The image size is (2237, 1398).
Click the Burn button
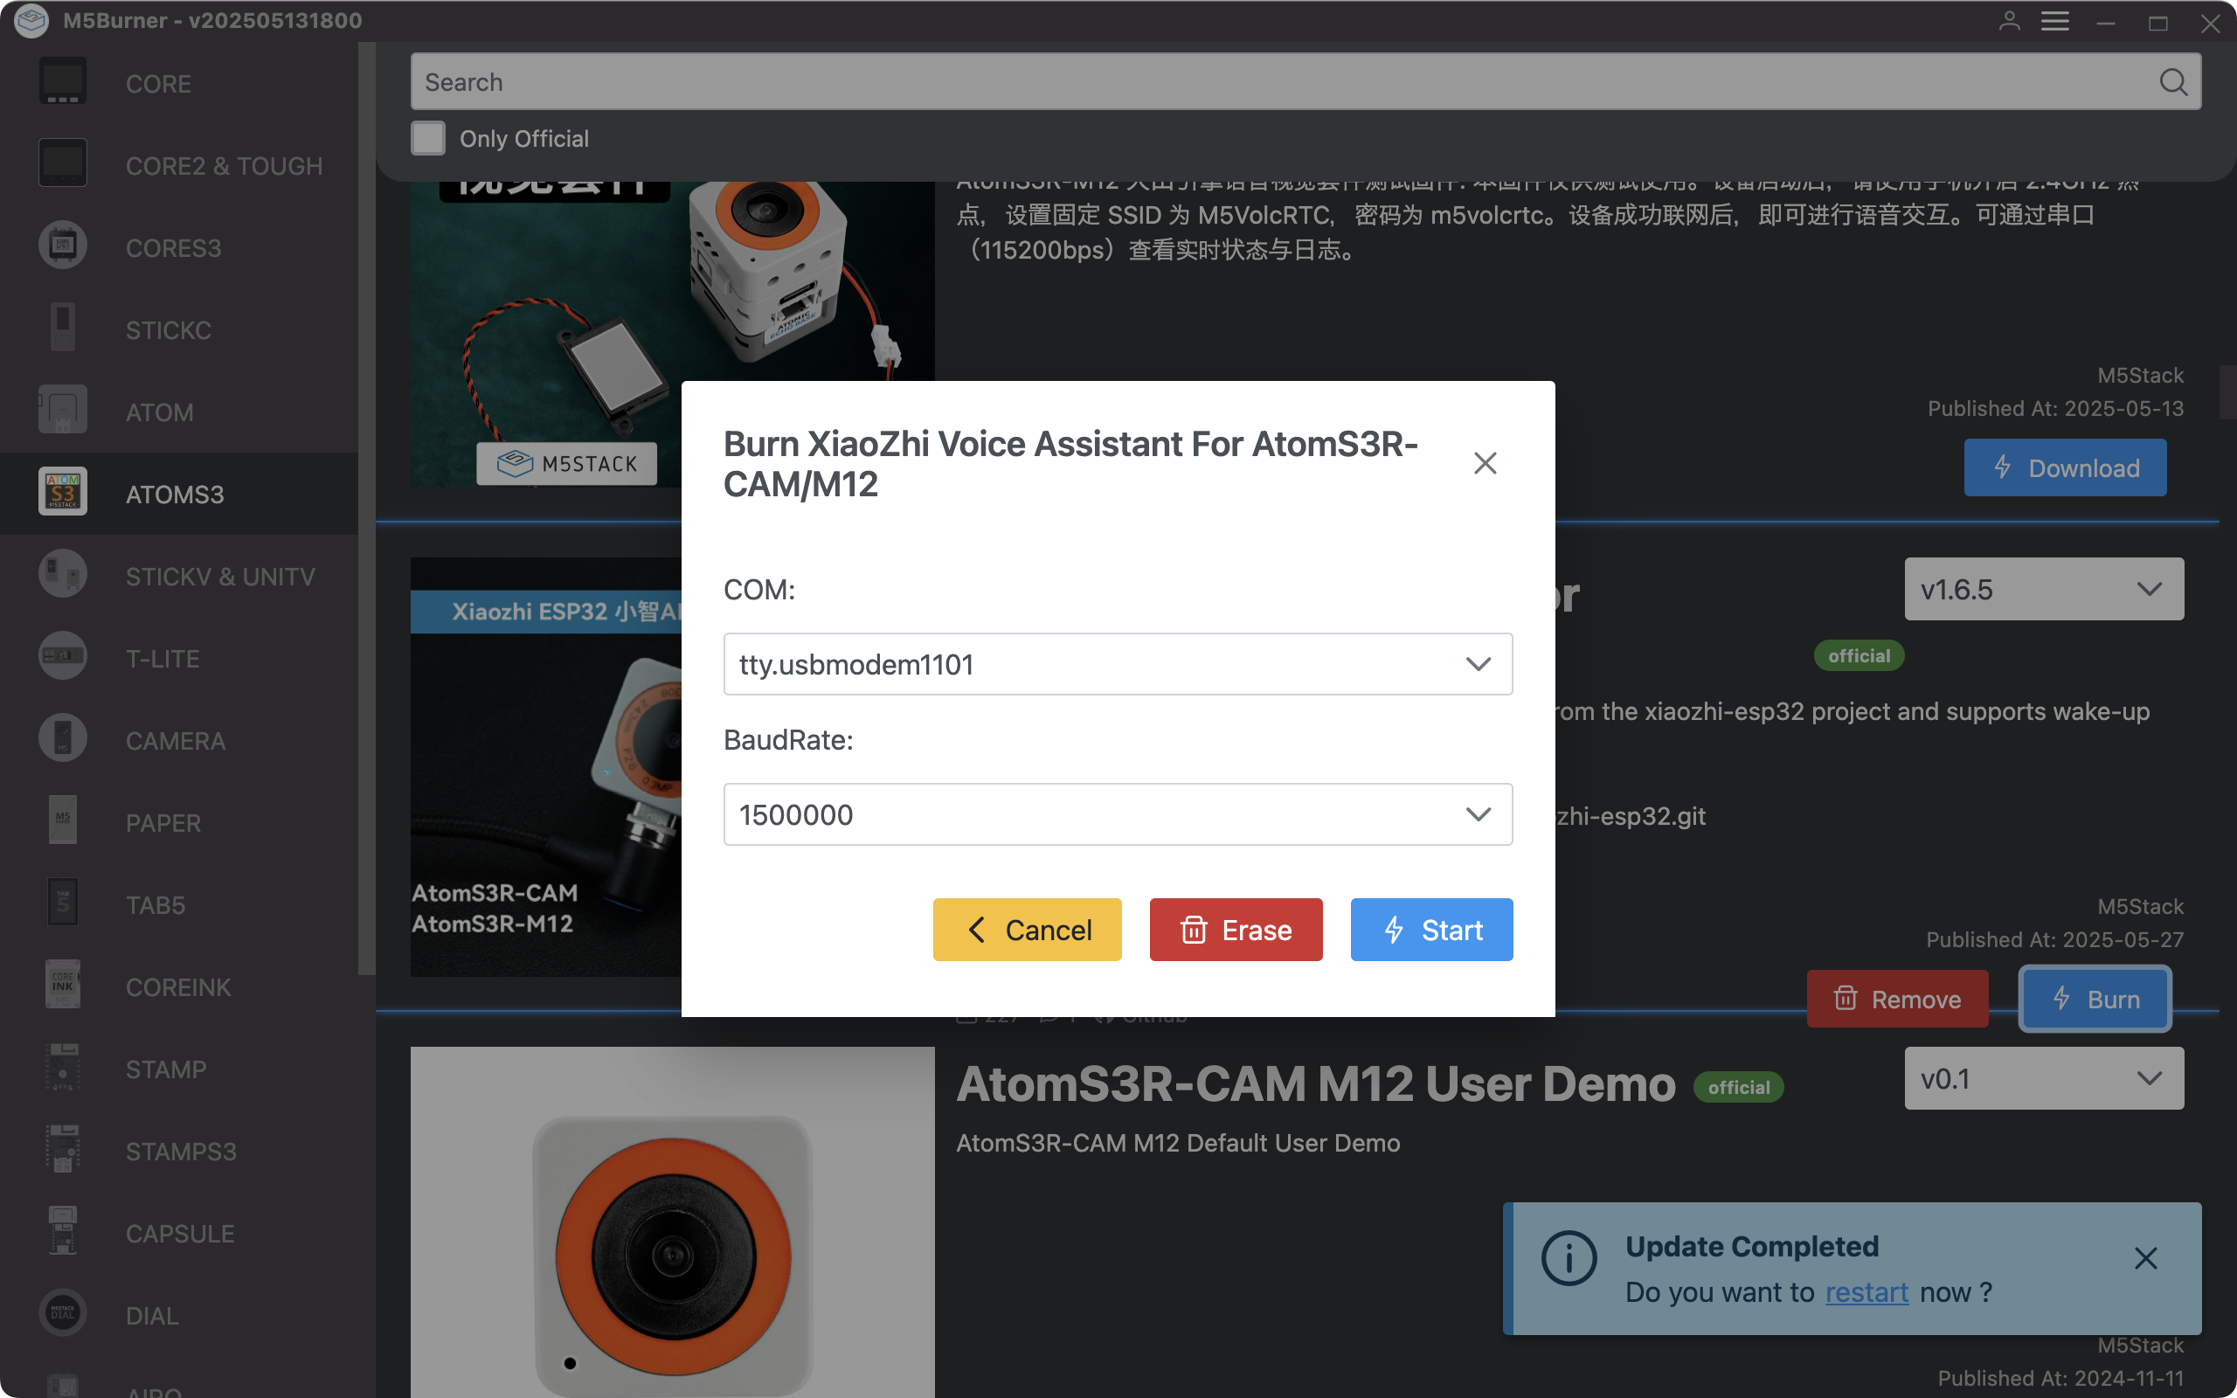click(2095, 999)
